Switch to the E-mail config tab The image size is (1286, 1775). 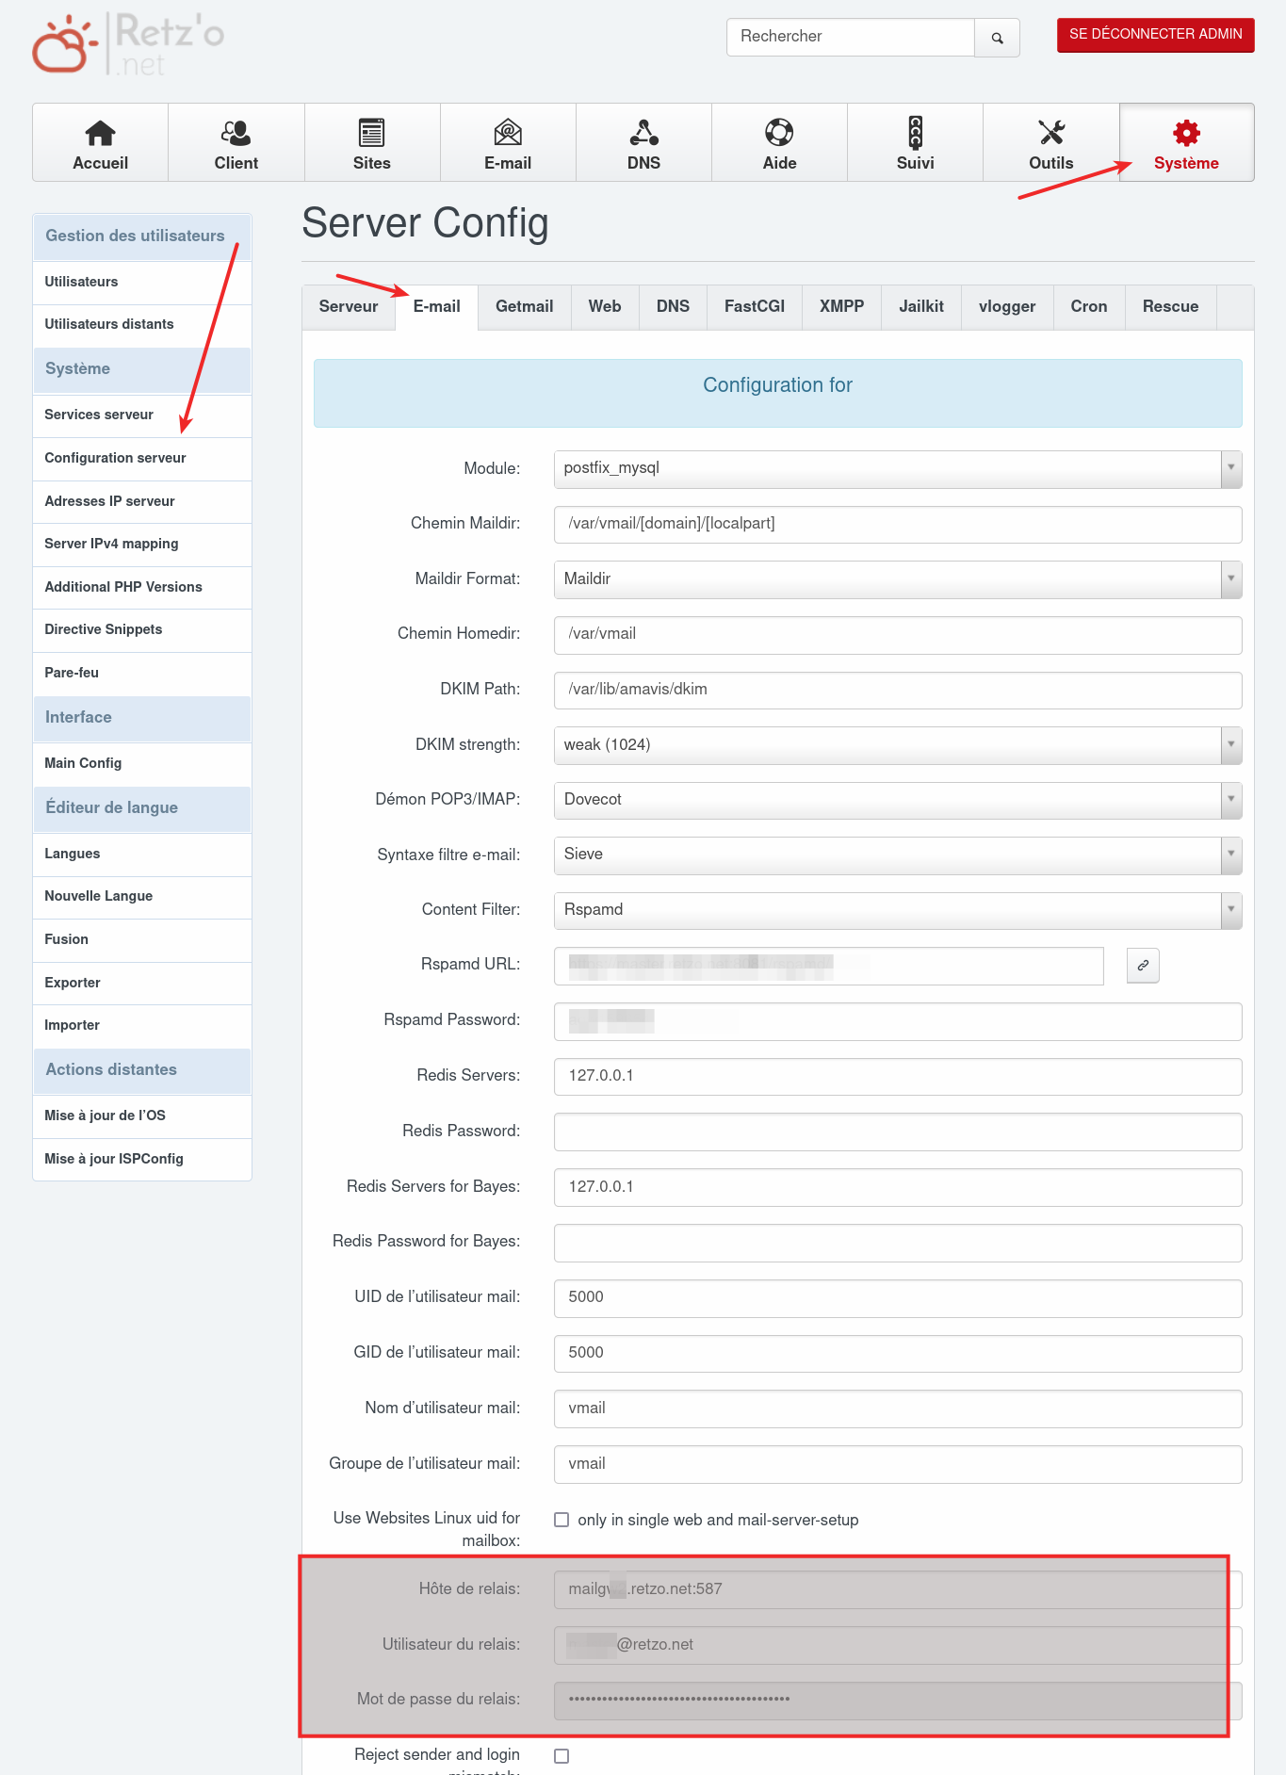point(437,307)
